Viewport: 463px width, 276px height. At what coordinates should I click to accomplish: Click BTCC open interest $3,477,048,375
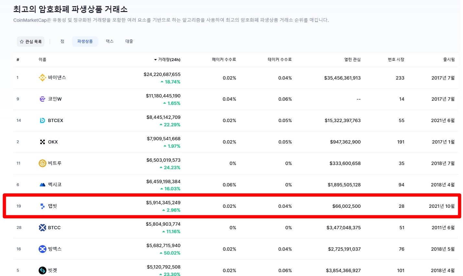tap(344, 228)
